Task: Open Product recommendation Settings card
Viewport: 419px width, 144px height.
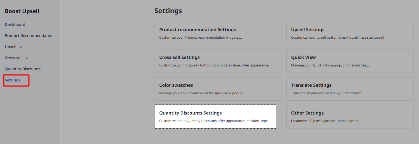Action: point(218,33)
